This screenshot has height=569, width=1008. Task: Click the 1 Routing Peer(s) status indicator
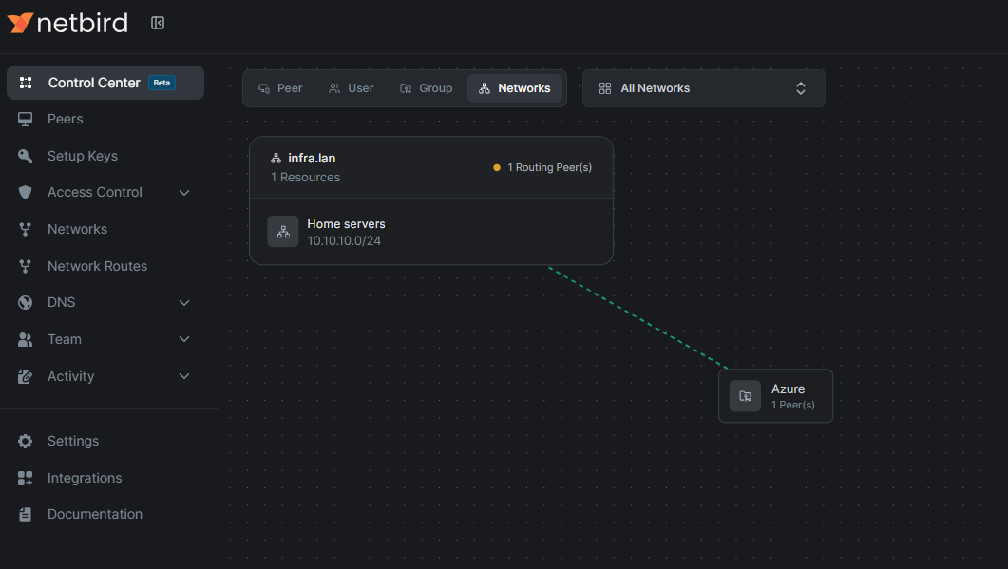point(542,167)
